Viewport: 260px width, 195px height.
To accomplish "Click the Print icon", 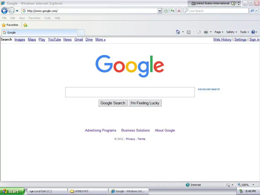I will point(206,32).
